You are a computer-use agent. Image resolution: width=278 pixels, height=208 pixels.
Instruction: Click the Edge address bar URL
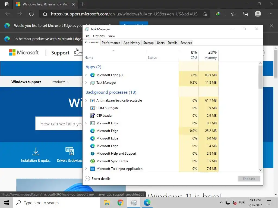124,14
